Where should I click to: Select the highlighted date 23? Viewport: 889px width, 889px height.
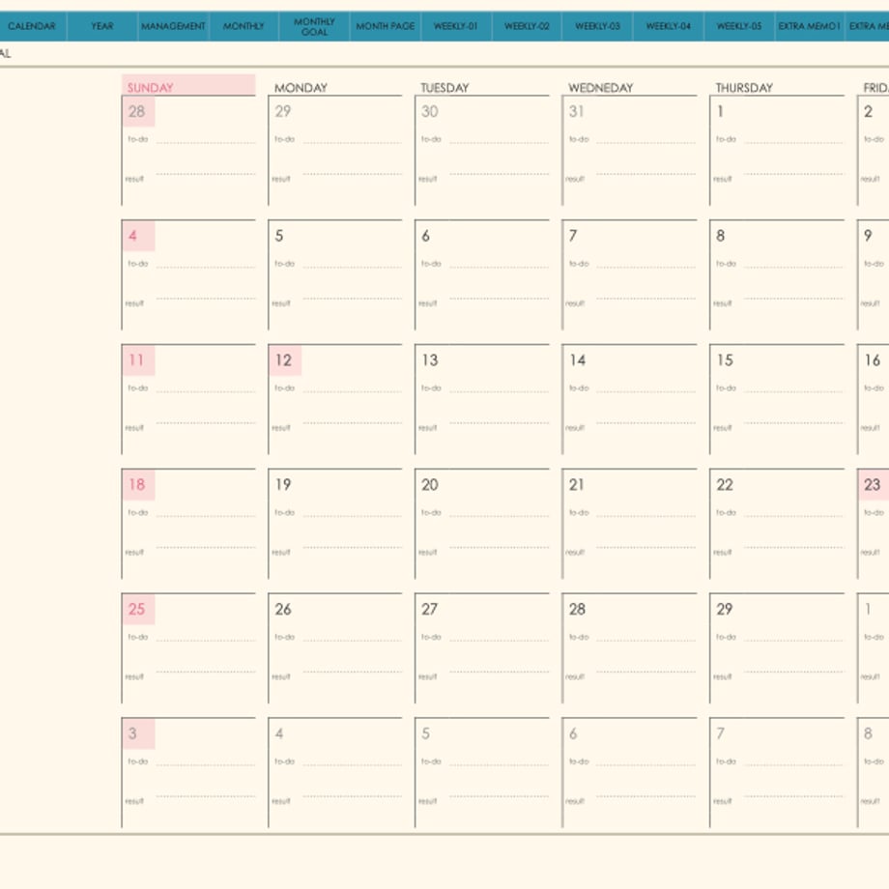coord(874,485)
